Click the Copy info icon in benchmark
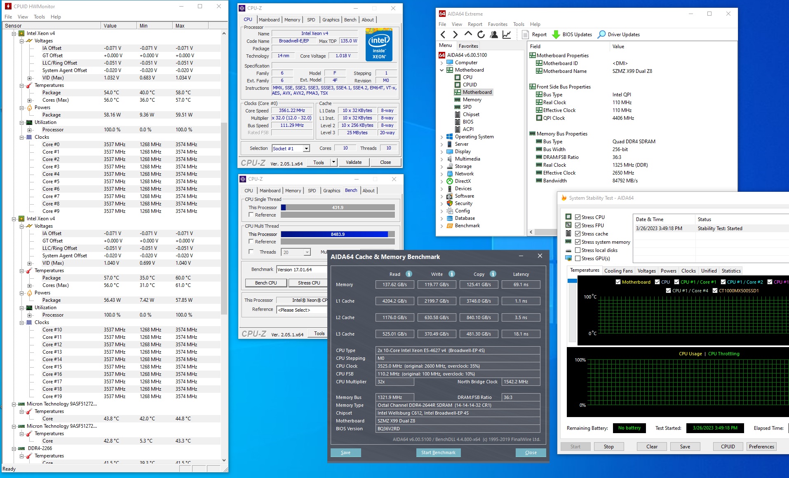The image size is (789, 478). 493,274
